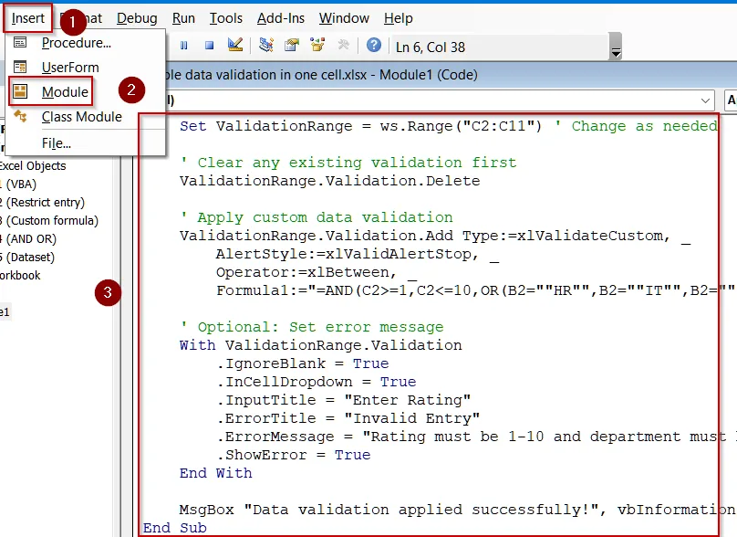The height and width of the screenshot is (537, 737).
Task: Click the 'AlertStyle:=xlValidAlertStop' code line
Action: click(x=358, y=254)
